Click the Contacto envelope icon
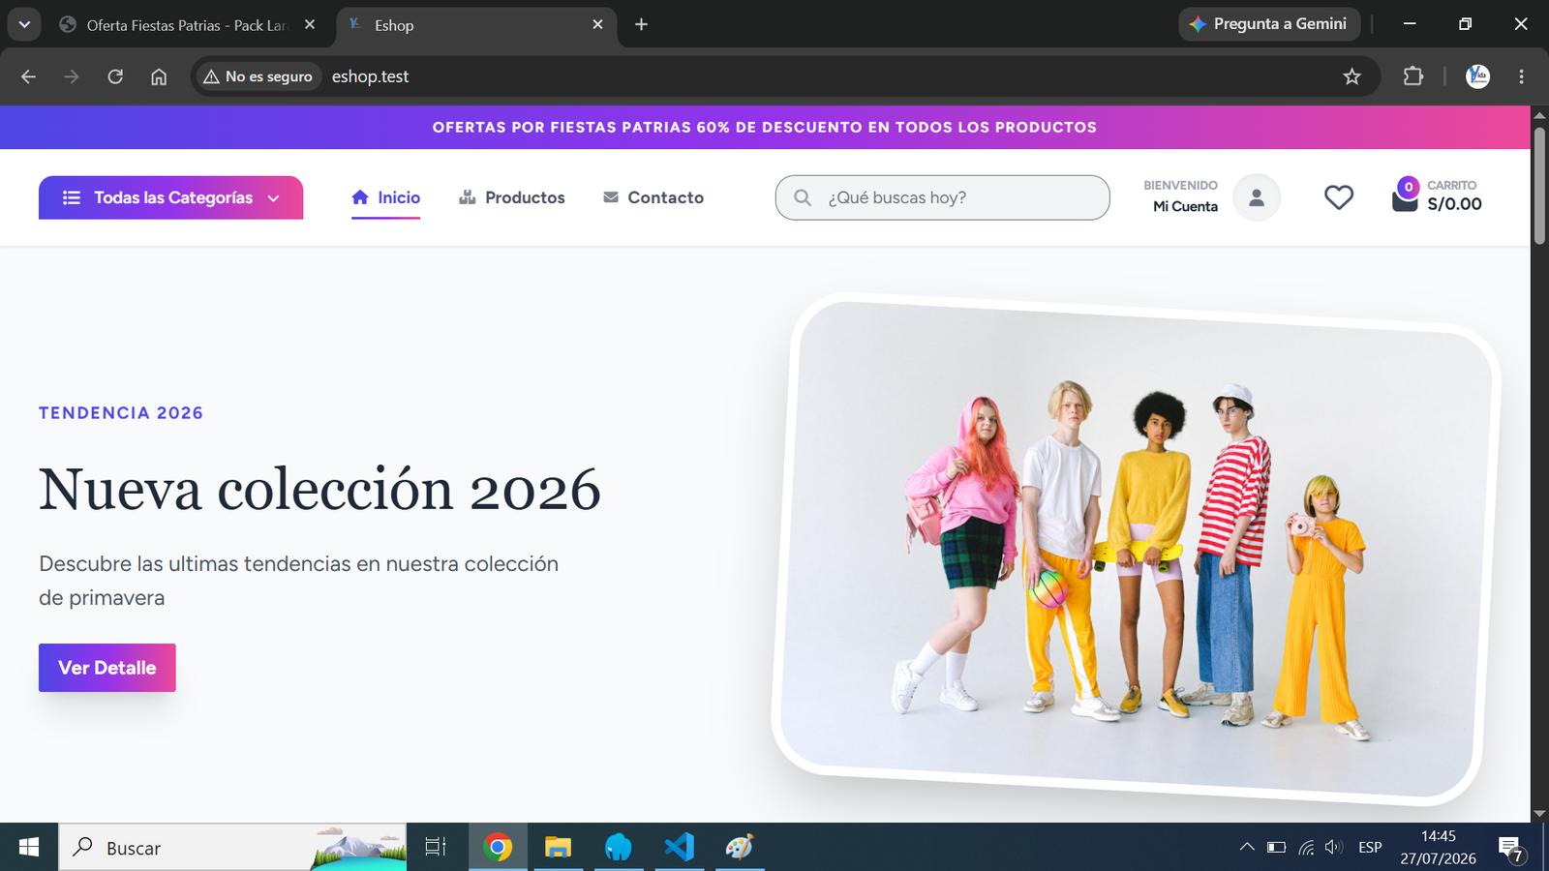The height and width of the screenshot is (871, 1549). coord(611,197)
